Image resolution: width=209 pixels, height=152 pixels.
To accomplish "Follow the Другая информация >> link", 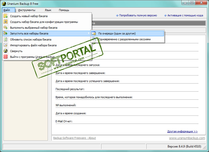I will coord(182,131).
